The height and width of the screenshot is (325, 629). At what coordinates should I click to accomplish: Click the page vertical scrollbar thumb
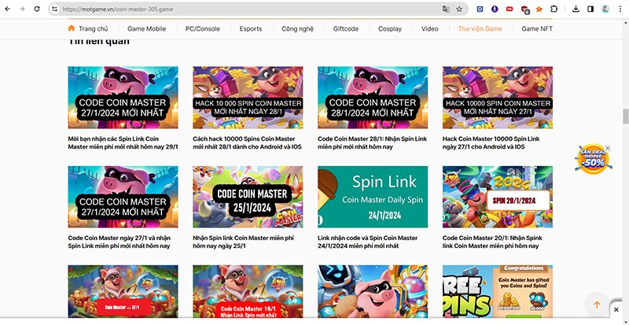coord(625,116)
